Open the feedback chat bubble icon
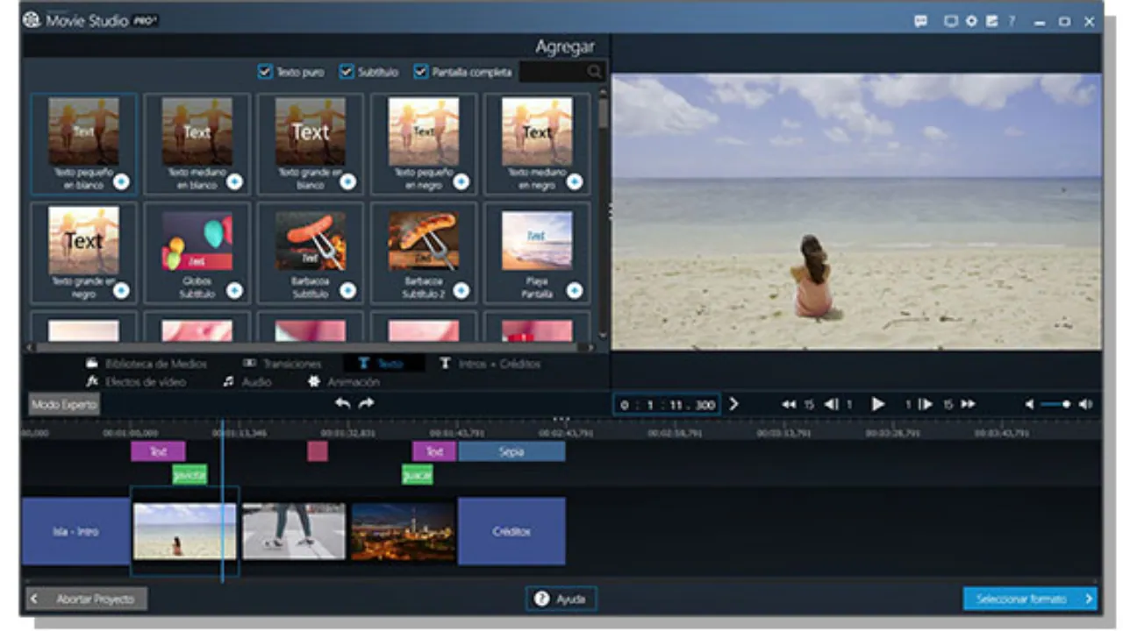1123x631 pixels. (x=920, y=21)
